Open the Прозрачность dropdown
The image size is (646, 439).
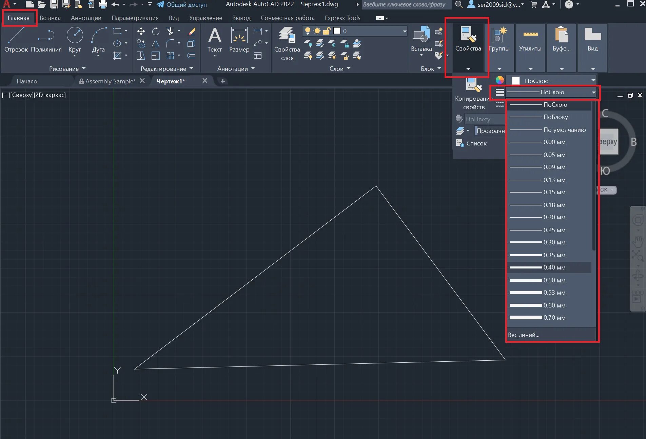(489, 131)
